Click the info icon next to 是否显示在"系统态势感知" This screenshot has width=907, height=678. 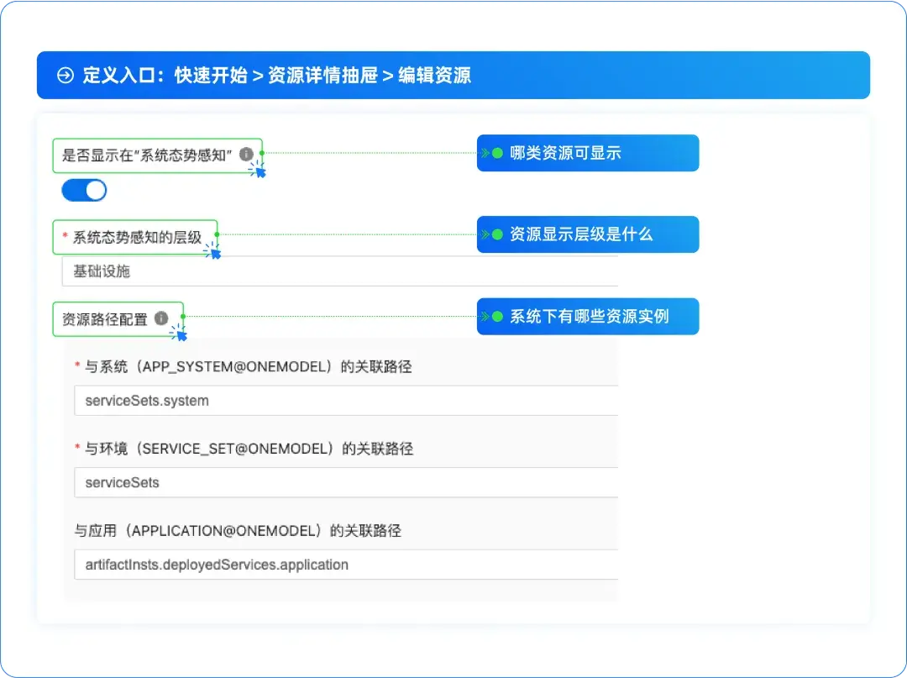[246, 155]
